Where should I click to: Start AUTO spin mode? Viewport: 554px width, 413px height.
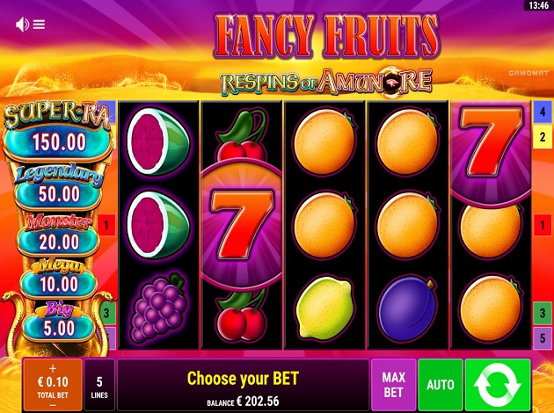[441, 385]
